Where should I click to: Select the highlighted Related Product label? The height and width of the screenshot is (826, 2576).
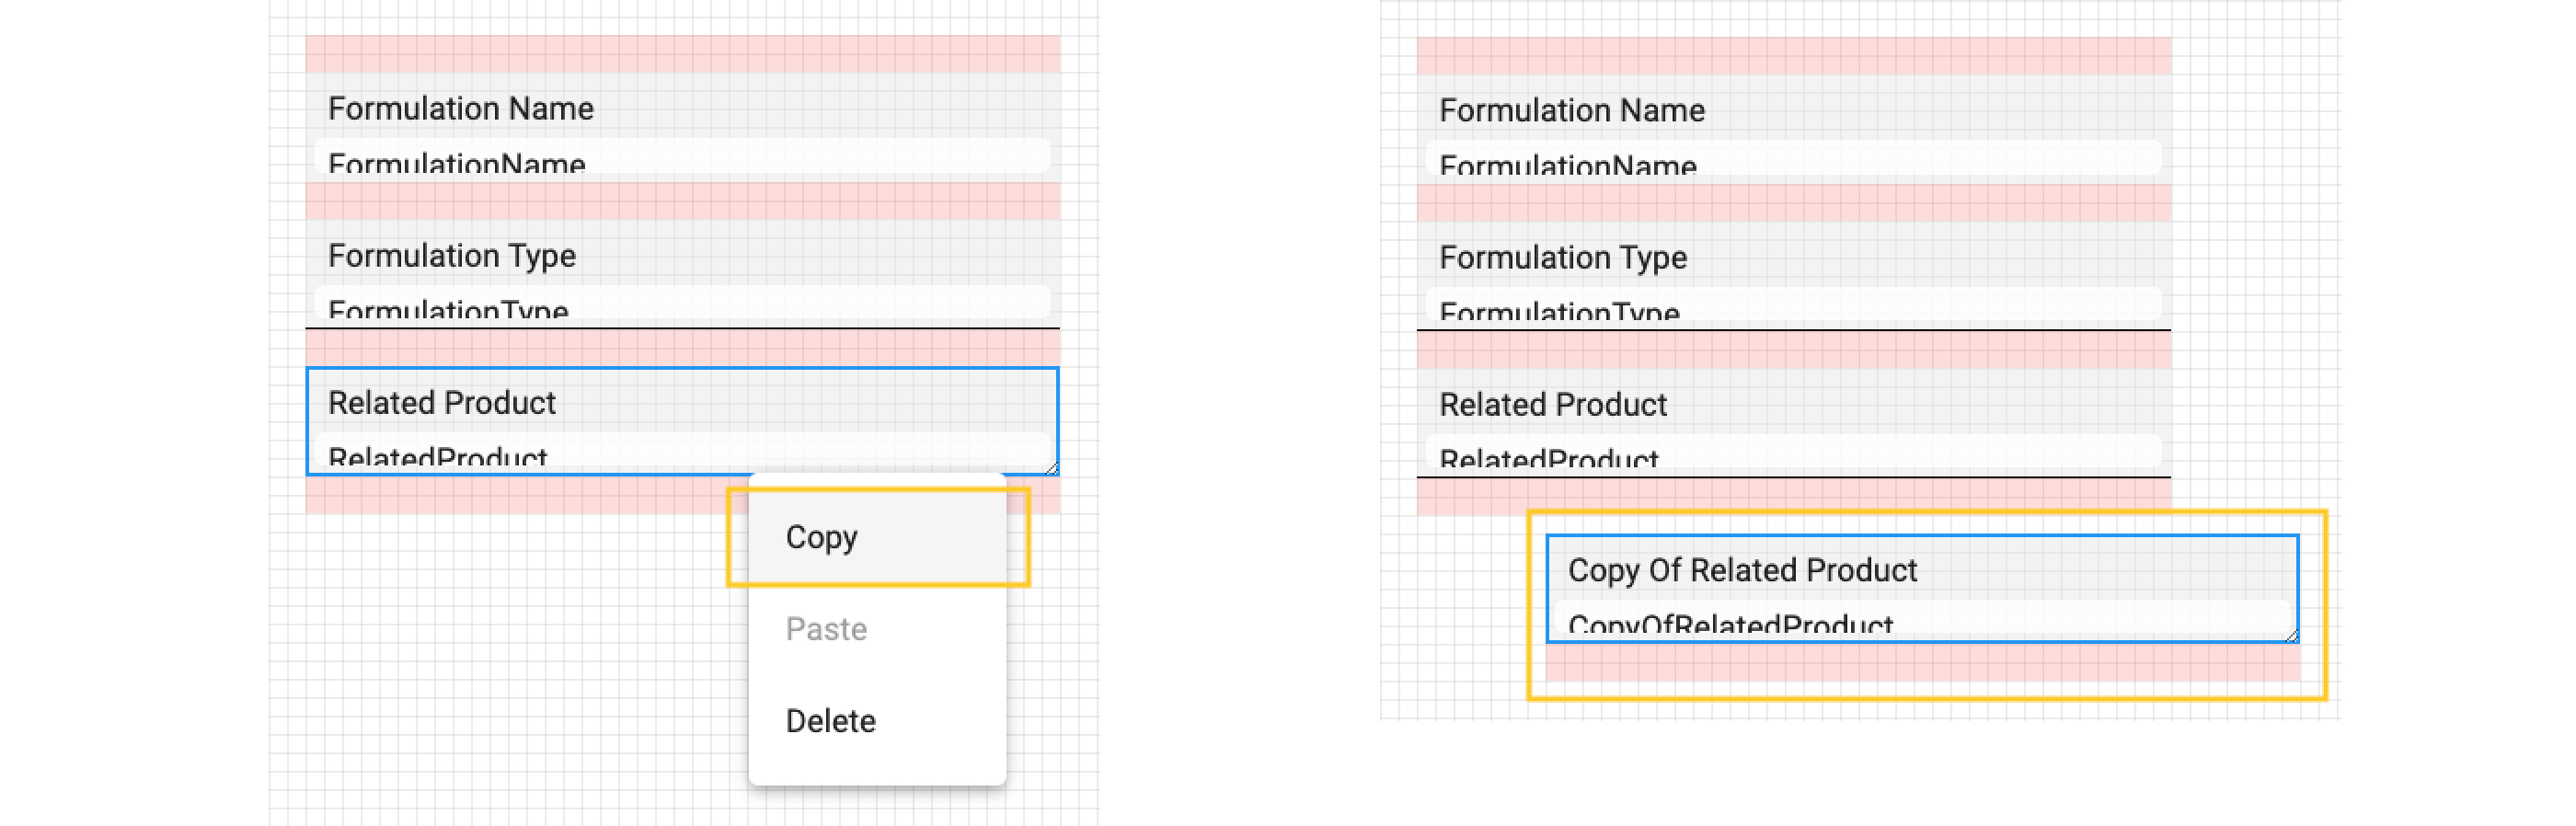442,402
